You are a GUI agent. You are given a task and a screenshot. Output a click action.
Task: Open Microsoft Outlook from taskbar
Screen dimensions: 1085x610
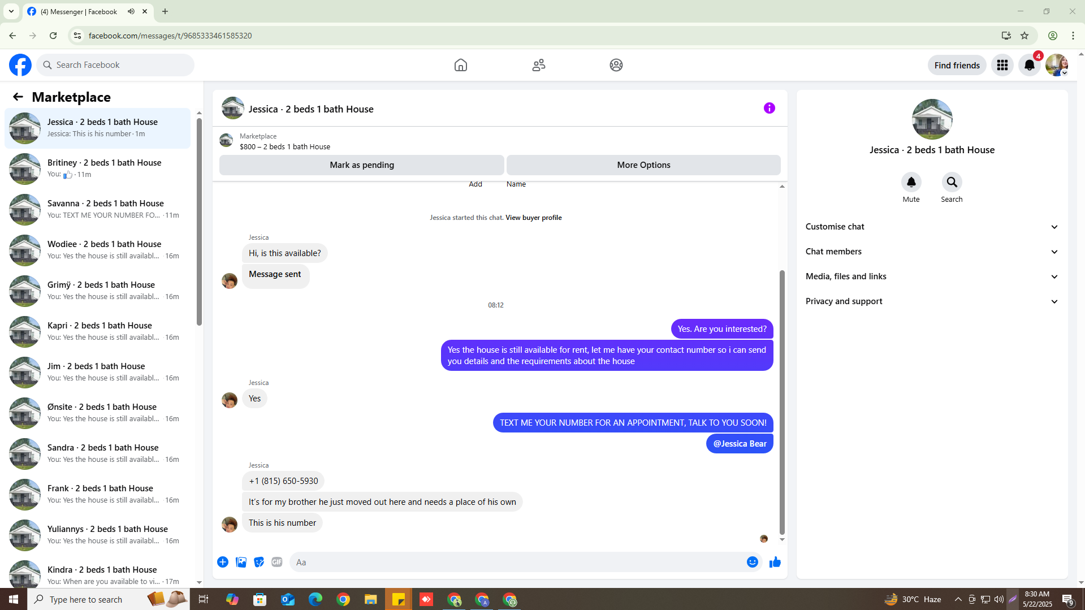(x=288, y=599)
